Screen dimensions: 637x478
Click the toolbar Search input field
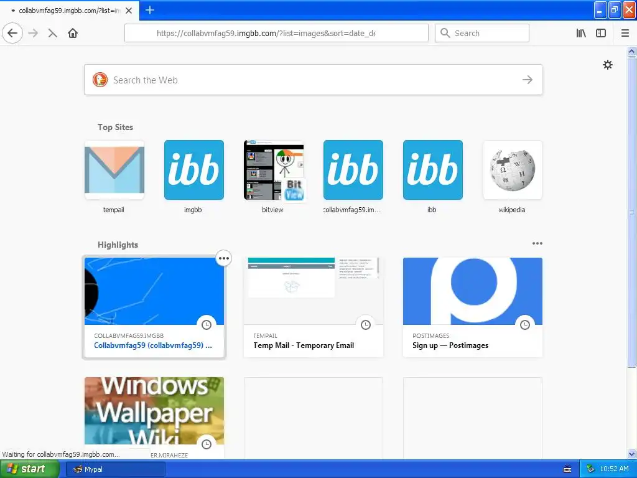tap(482, 33)
